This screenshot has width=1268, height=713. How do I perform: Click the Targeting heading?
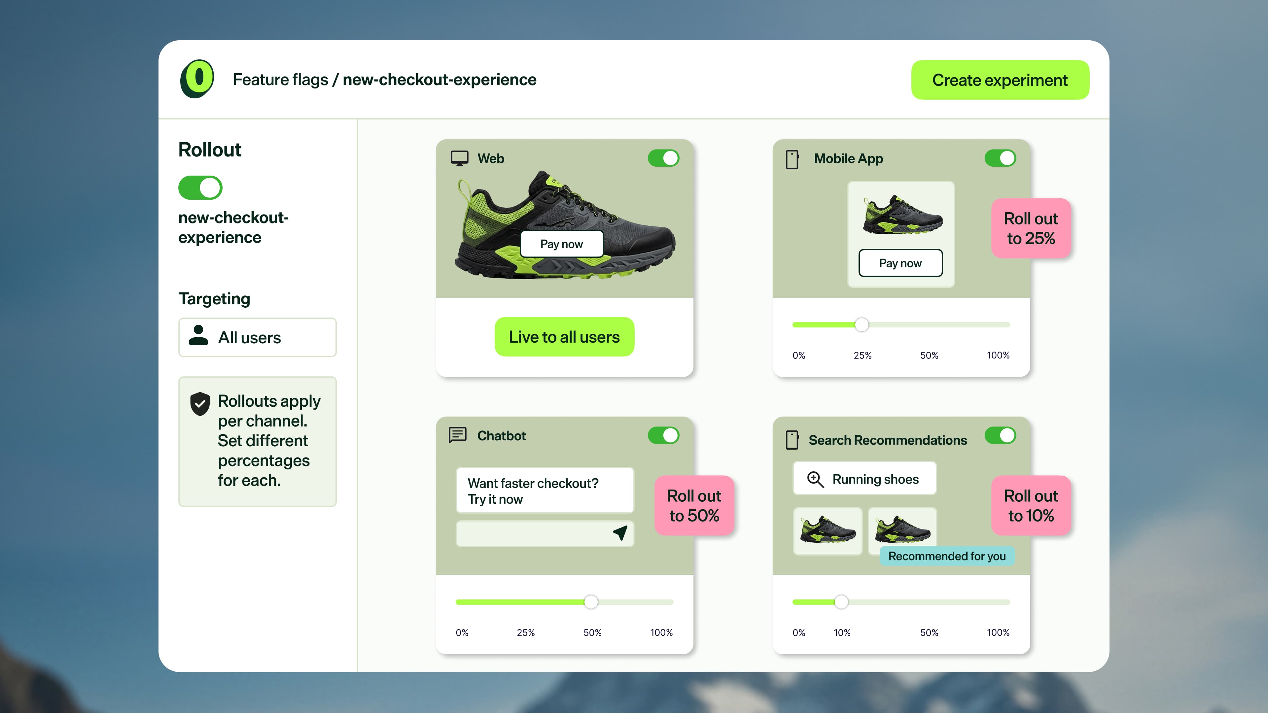click(214, 299)
